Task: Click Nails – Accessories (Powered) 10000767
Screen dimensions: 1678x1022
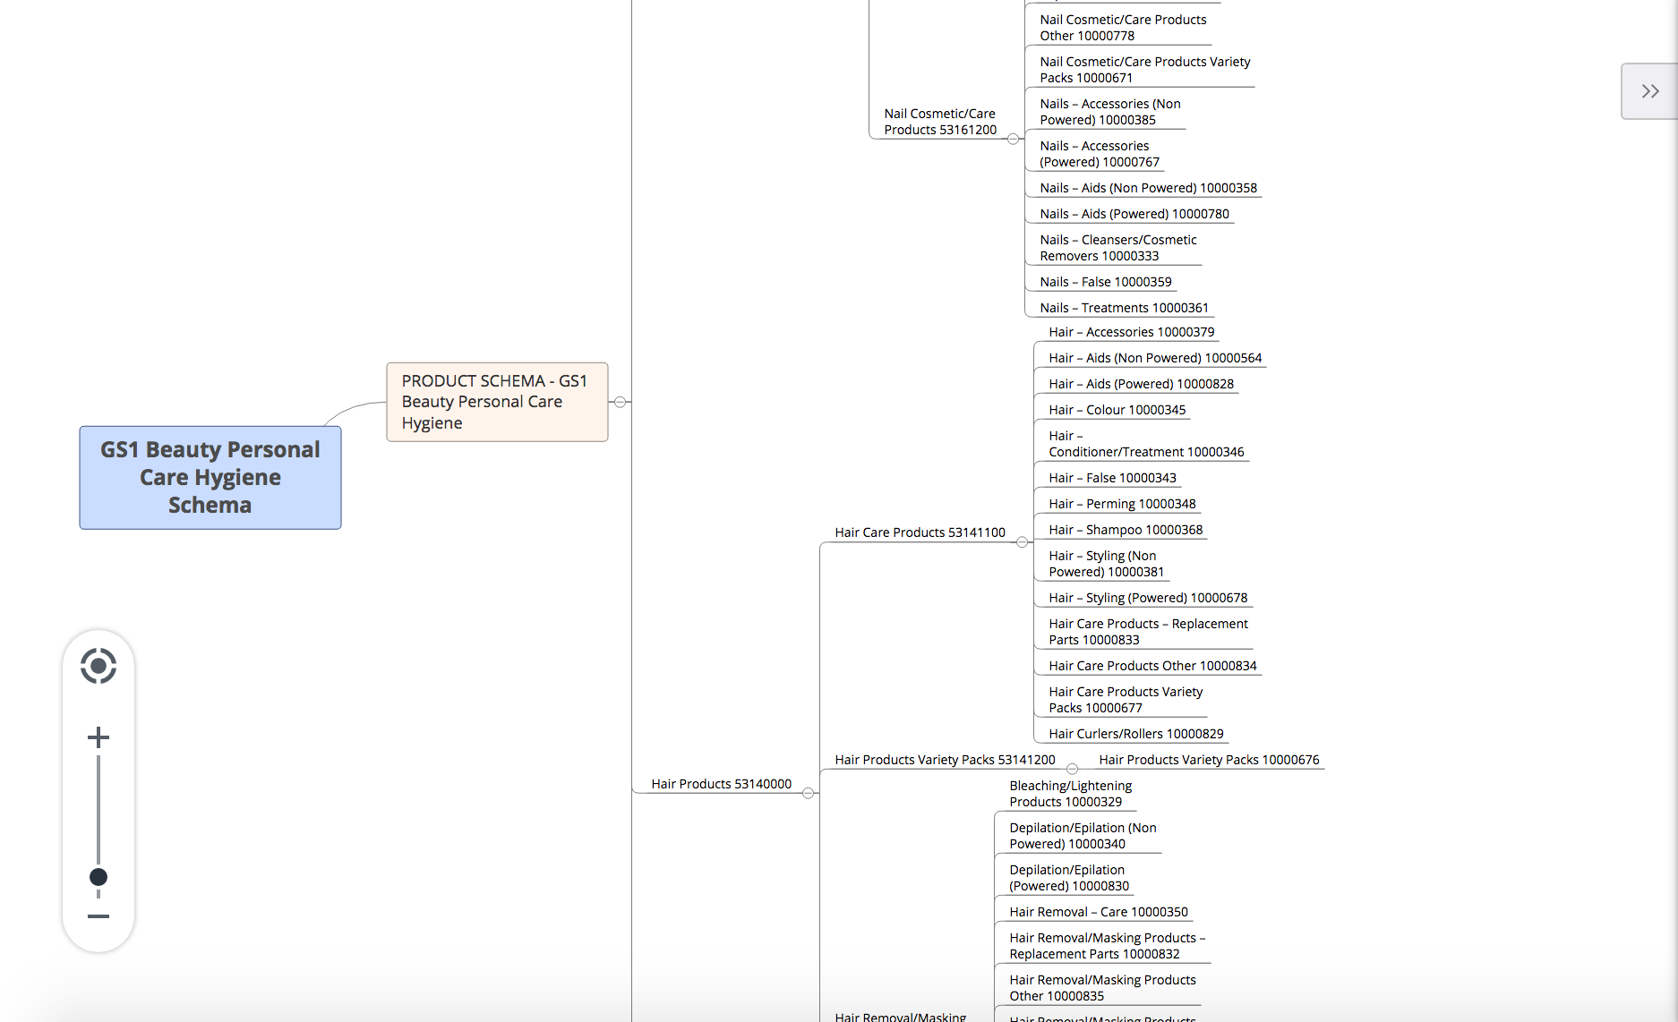Action: click(x=1100, y=154)
